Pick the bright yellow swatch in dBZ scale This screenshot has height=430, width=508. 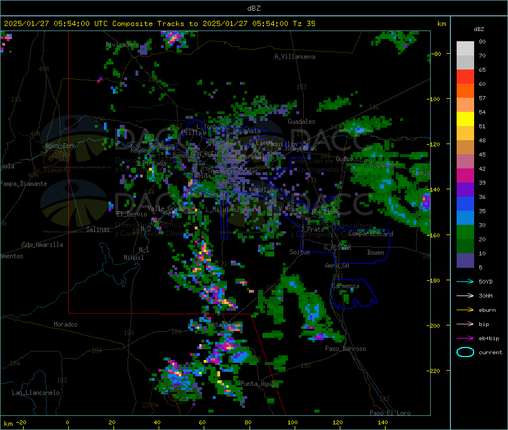point(465,119)
